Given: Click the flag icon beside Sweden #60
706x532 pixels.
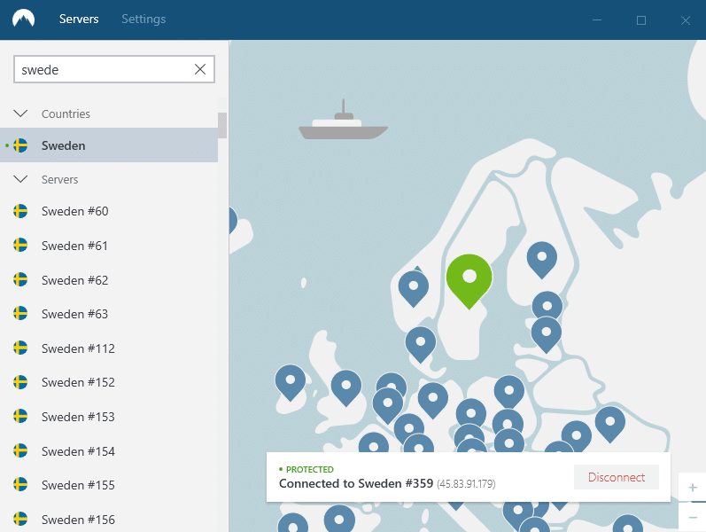Looking at the screenshot, I should click(x=20, y=211).
